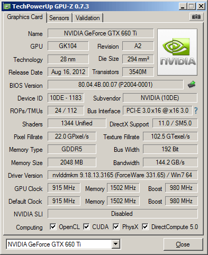Minimize the GPU-Z window
The image size is (208, 255).
[x=183, y=6]
